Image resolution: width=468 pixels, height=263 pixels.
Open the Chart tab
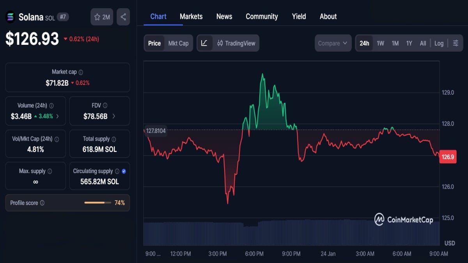click(x=158, y=16)
